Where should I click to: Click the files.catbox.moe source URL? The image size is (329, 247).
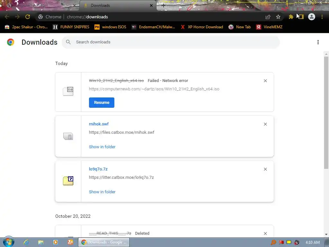[121, 132]
